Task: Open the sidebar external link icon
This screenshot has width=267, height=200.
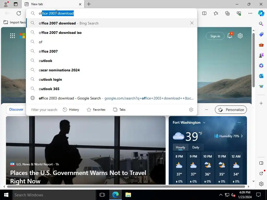Action: (x=261, y=173)
